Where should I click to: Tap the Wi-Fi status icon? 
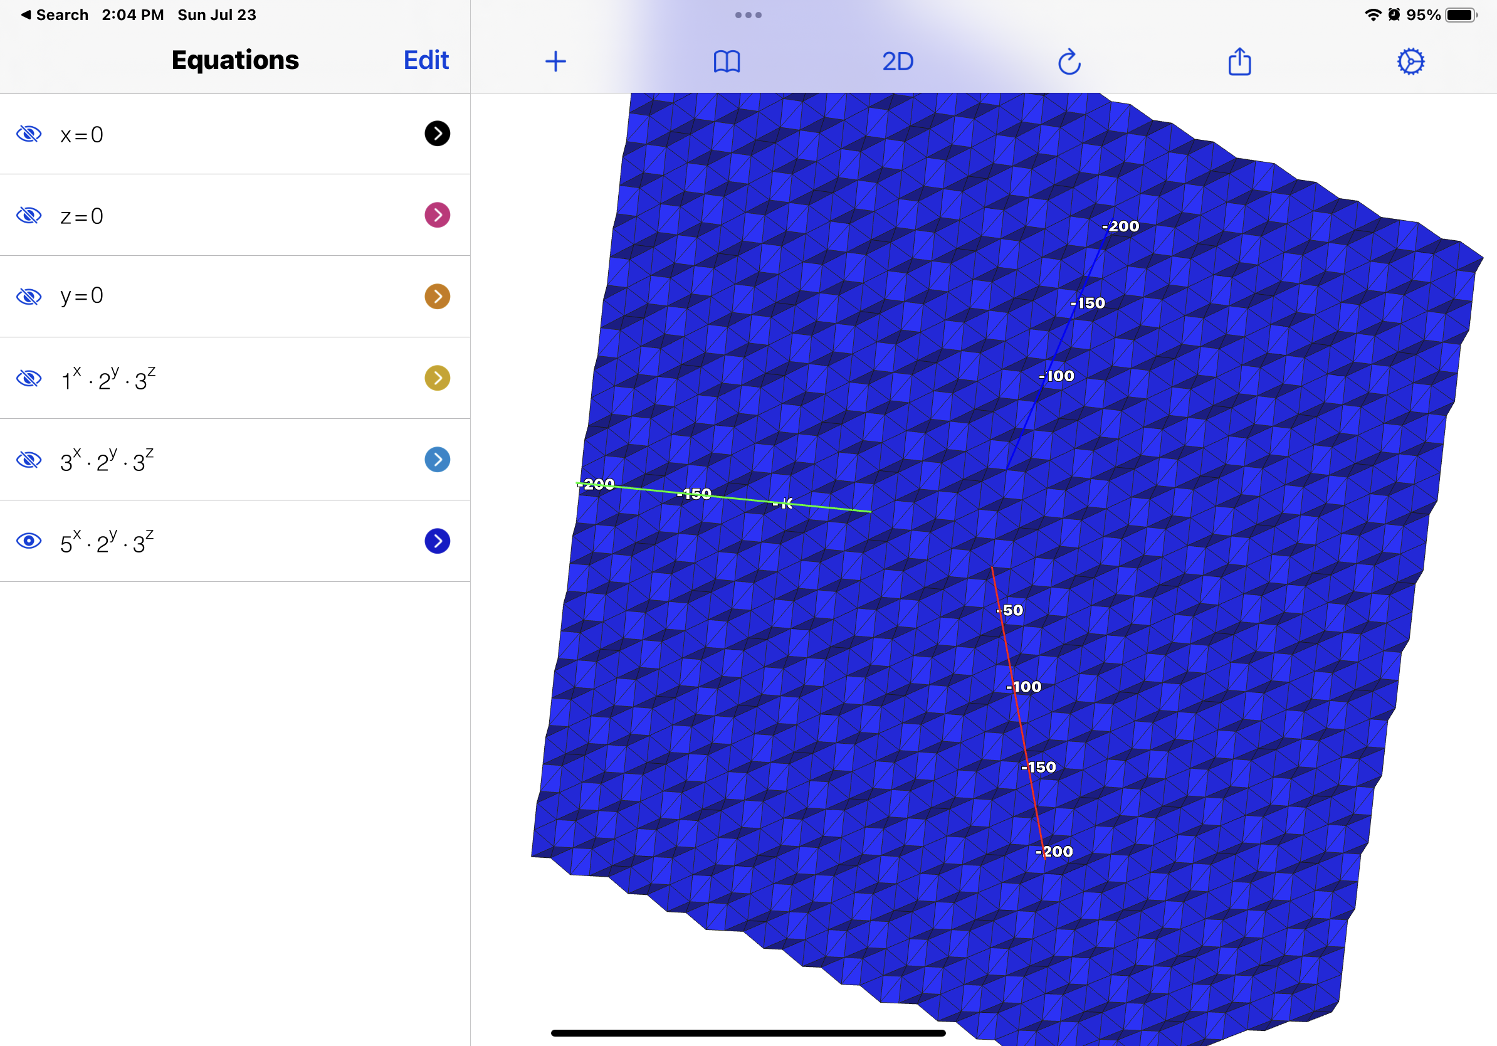coord(1372,15)
